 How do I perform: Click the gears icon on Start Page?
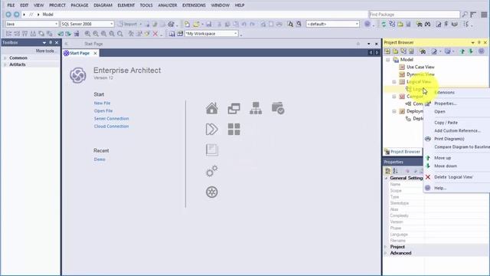212,171
